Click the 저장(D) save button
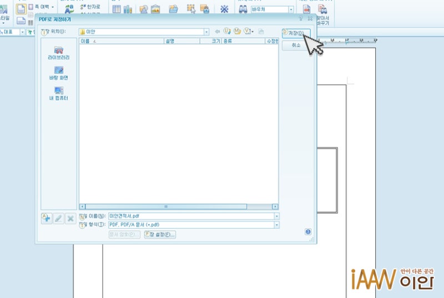 point(296,33)
